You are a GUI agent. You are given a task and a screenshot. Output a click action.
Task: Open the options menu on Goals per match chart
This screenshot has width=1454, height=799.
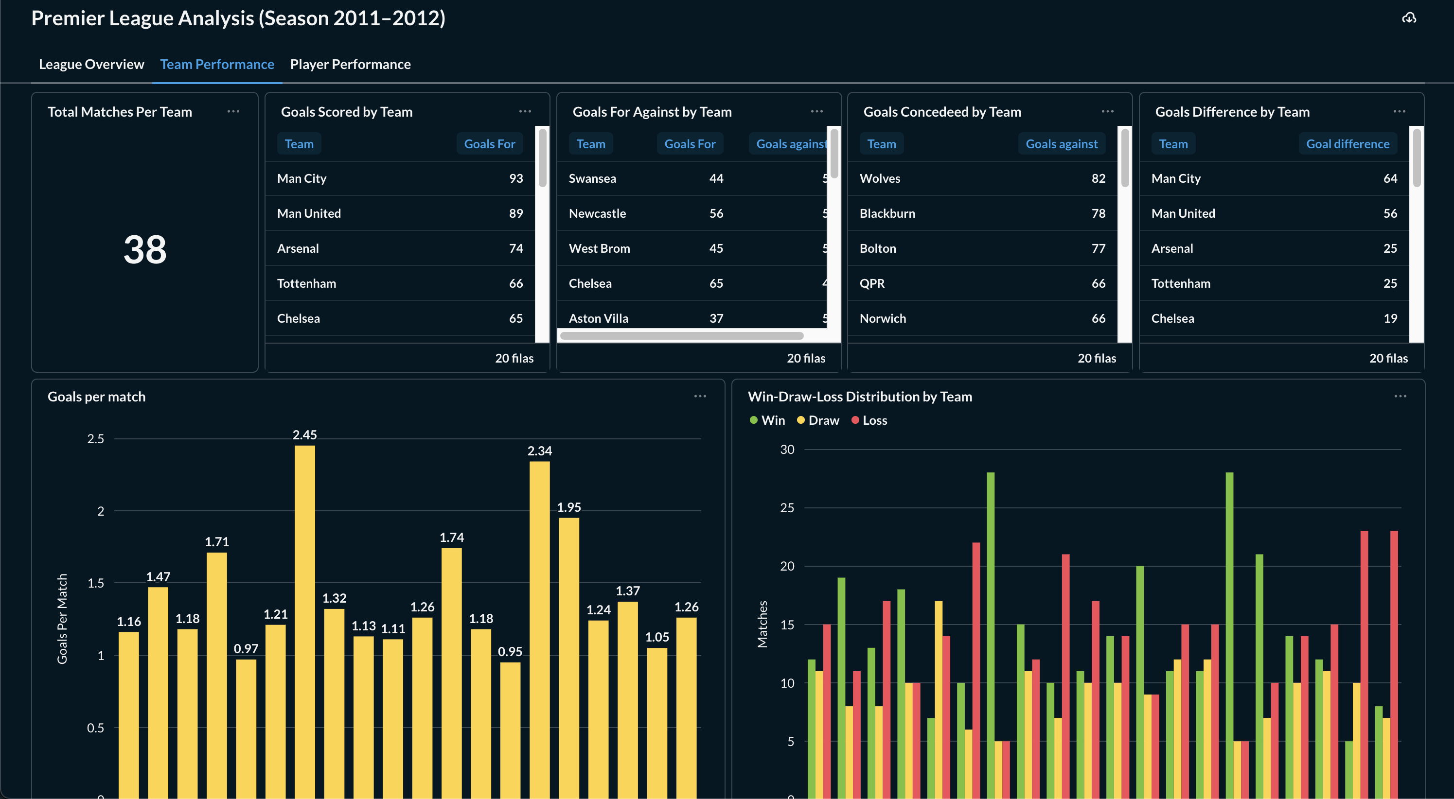point(700,396)
